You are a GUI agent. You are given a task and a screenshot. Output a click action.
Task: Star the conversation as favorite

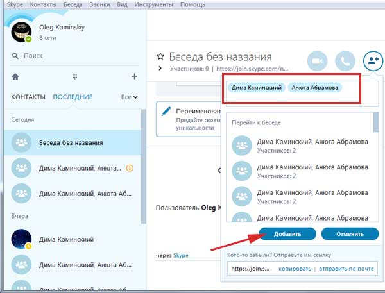pos(160,56)
